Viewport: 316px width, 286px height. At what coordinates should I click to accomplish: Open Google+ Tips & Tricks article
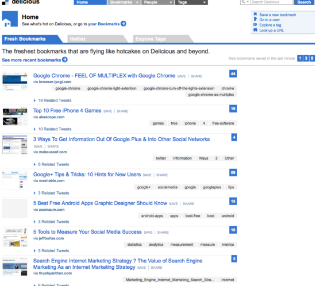coord(87,175)
